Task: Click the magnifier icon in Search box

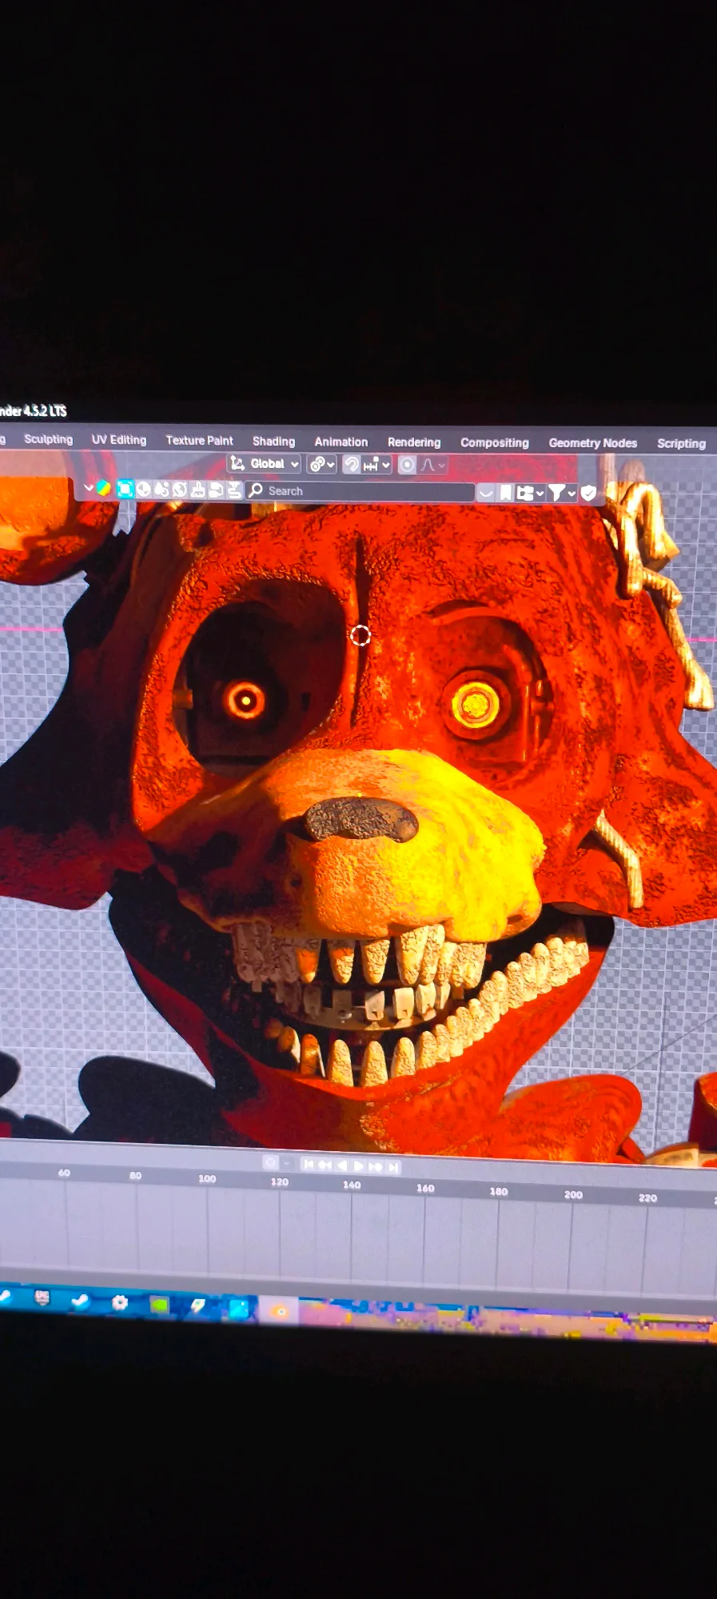Action: click(x=256, y=490)
